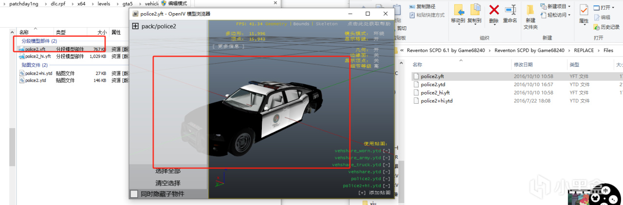Image resolution: width=623 pixels, height=205 pixels.
Task: Click the 移动到 icon in Explorer ribbon
Action: point(458,10)
